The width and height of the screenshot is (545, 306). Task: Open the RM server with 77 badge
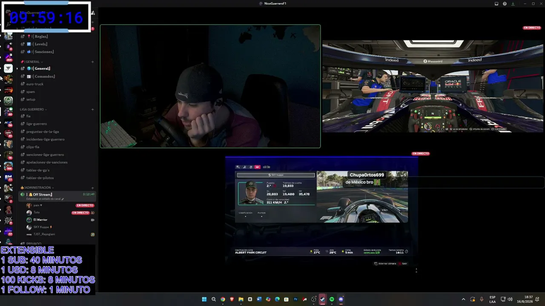(8, 177)
